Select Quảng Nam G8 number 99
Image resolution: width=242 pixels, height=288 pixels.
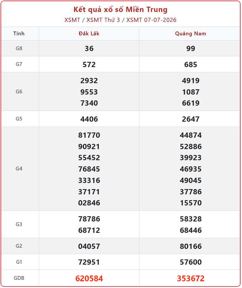coord(191,48)
